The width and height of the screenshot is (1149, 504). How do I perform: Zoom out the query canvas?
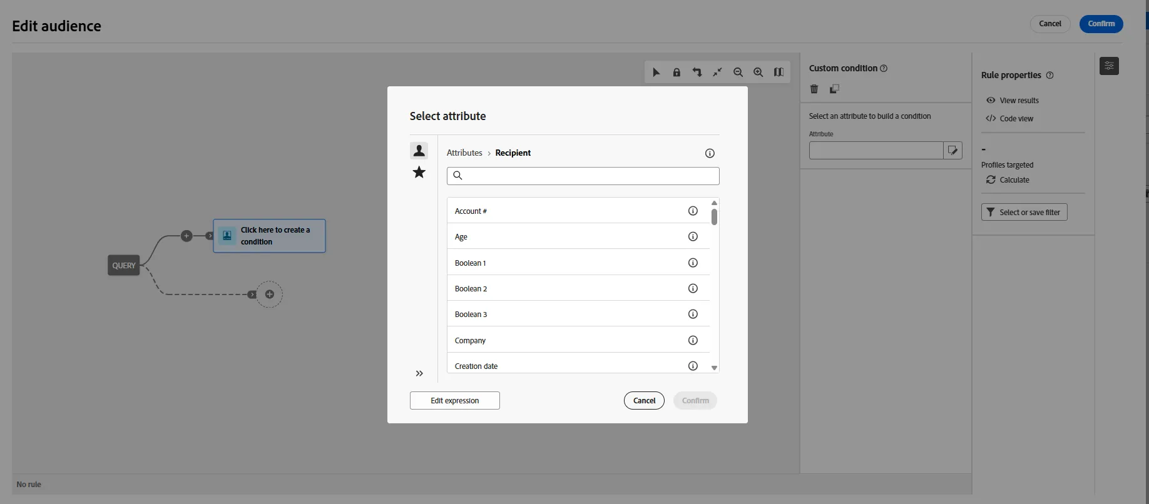pos(738,73)
